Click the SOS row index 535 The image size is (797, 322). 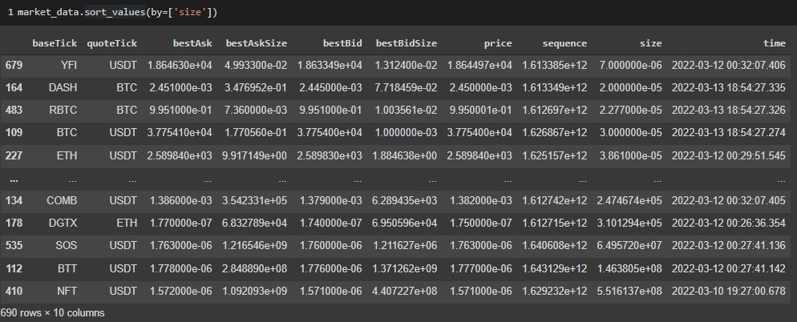click(x=14, y=246)
